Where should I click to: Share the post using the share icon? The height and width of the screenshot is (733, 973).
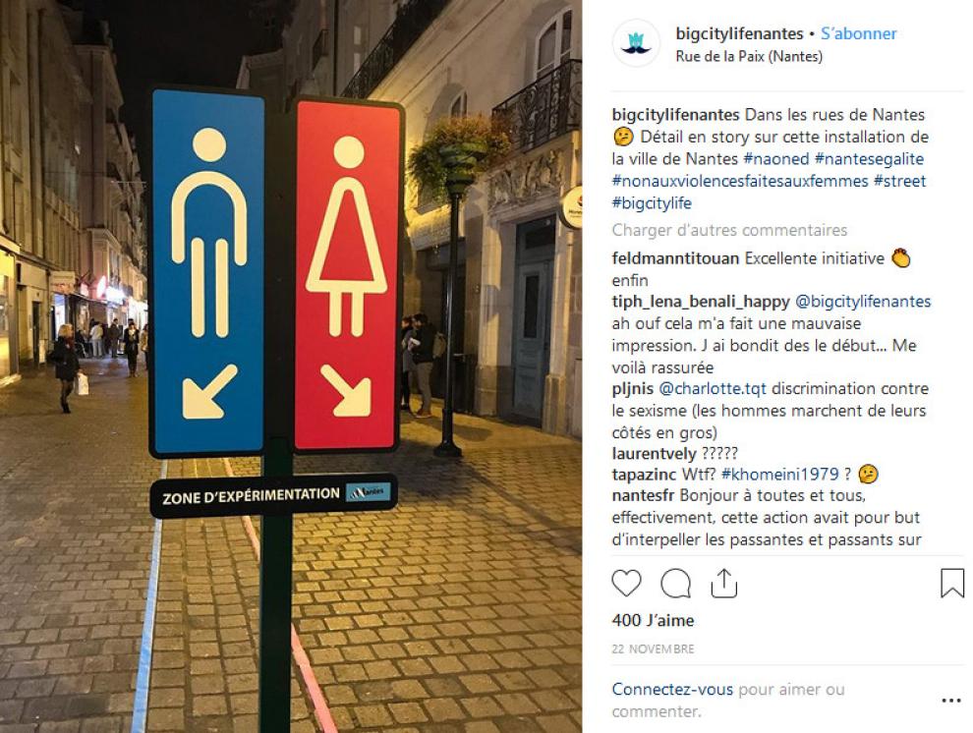pos(723,584)
